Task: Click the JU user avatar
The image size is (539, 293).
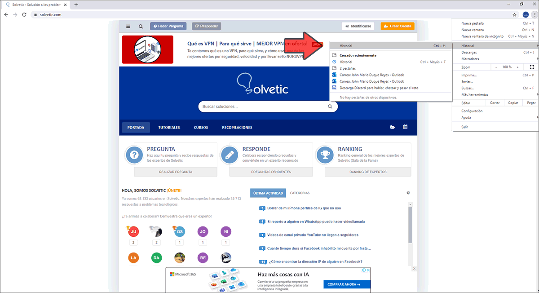Action: [x=133, y=232]
